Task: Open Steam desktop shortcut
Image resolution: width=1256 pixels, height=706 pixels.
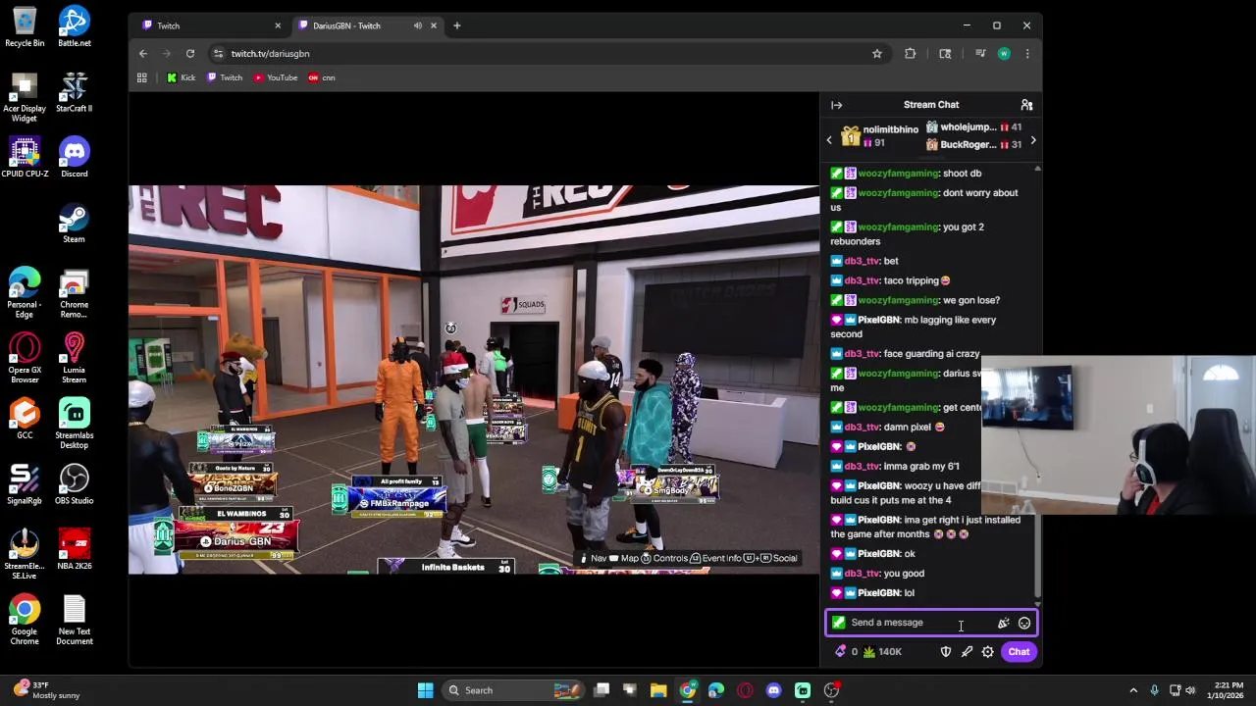Action: point(75,224)
